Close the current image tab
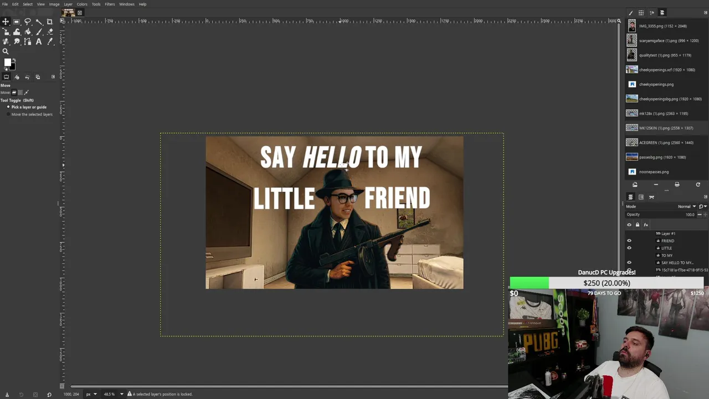 pos(80,13)
